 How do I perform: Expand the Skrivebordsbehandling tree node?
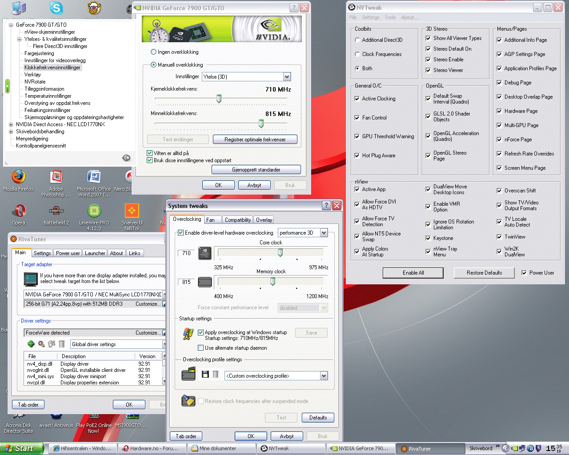[x=11, y=132]
